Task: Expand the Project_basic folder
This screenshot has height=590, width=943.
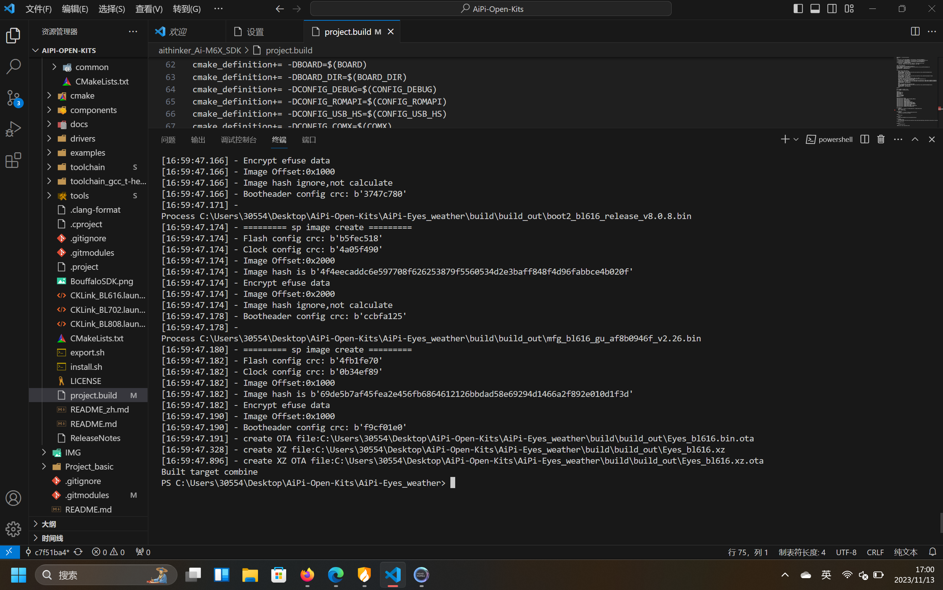Action: 89,467
